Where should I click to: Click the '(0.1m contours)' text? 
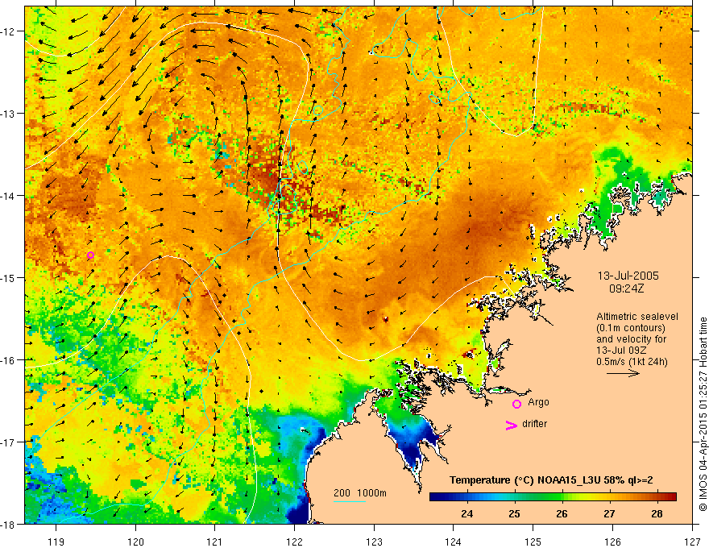pyautogui.click(x=631, y=328)
